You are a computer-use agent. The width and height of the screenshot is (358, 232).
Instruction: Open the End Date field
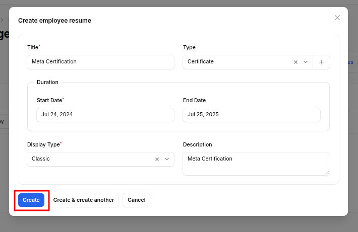pyautogui.click(x=251, y=115)
